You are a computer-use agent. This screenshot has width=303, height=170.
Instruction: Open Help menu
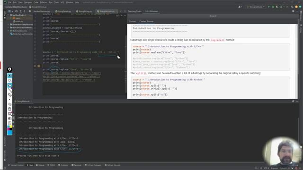(x=77, y=2)
